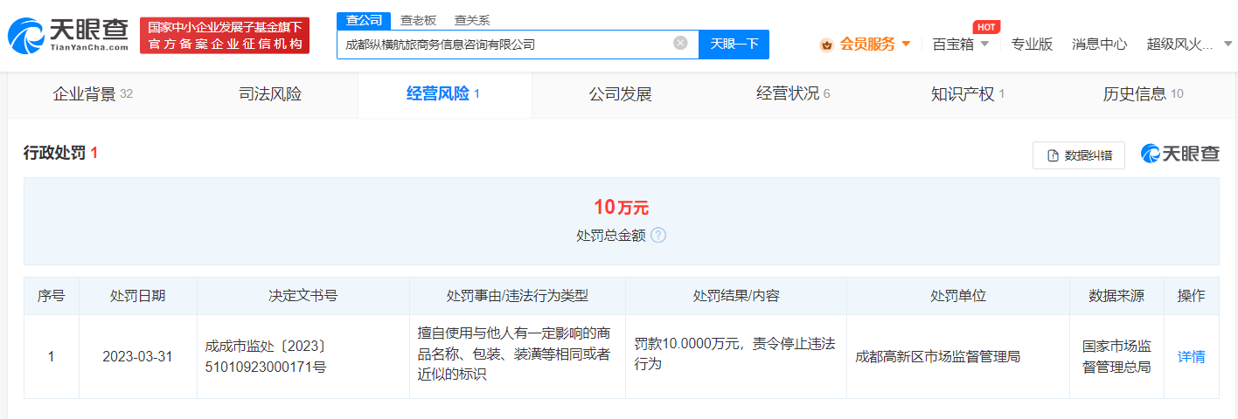Screen dimensions: 1238x419
Task: Click the 罚款10.0000万元 result cell
Action: coord(736,356)
